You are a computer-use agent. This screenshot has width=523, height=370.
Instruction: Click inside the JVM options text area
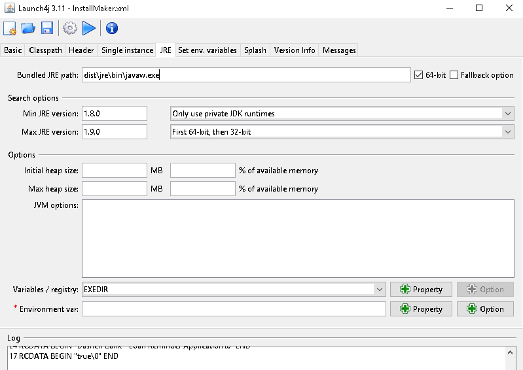pos(298,239)
